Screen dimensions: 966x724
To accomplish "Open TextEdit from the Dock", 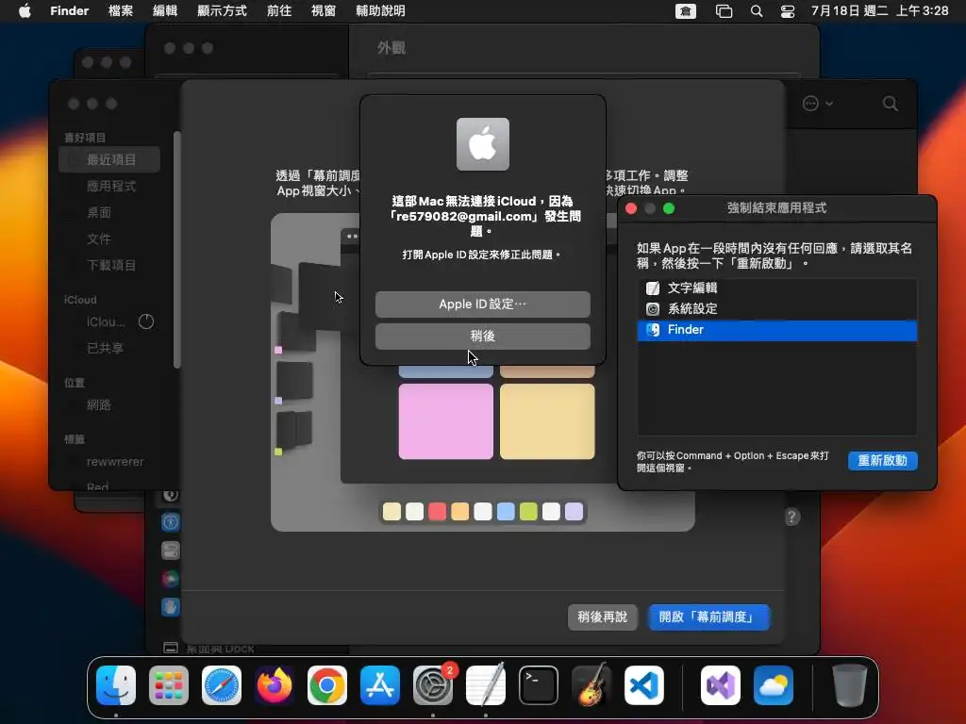I will click(486, 685).
